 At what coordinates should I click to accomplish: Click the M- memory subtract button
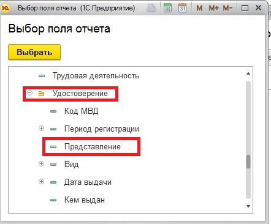click(x=228, y=9)
